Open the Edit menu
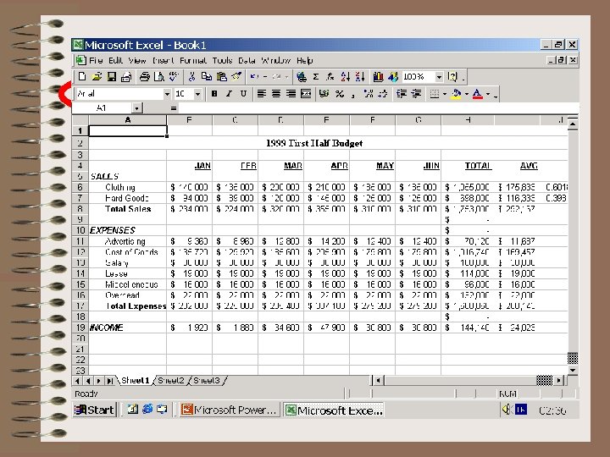 (x=115, y=61)
